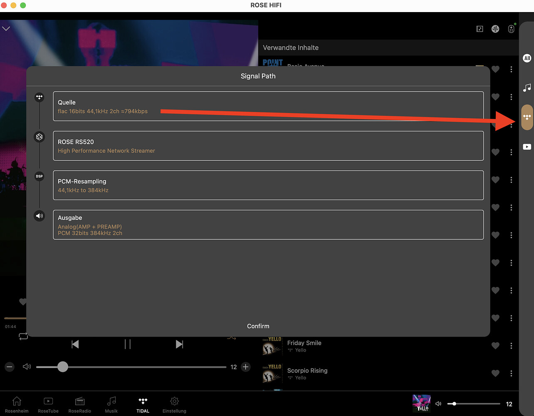534x416 pixels.
Task: Play the Friday Smile track
Action: coord(304,343)
